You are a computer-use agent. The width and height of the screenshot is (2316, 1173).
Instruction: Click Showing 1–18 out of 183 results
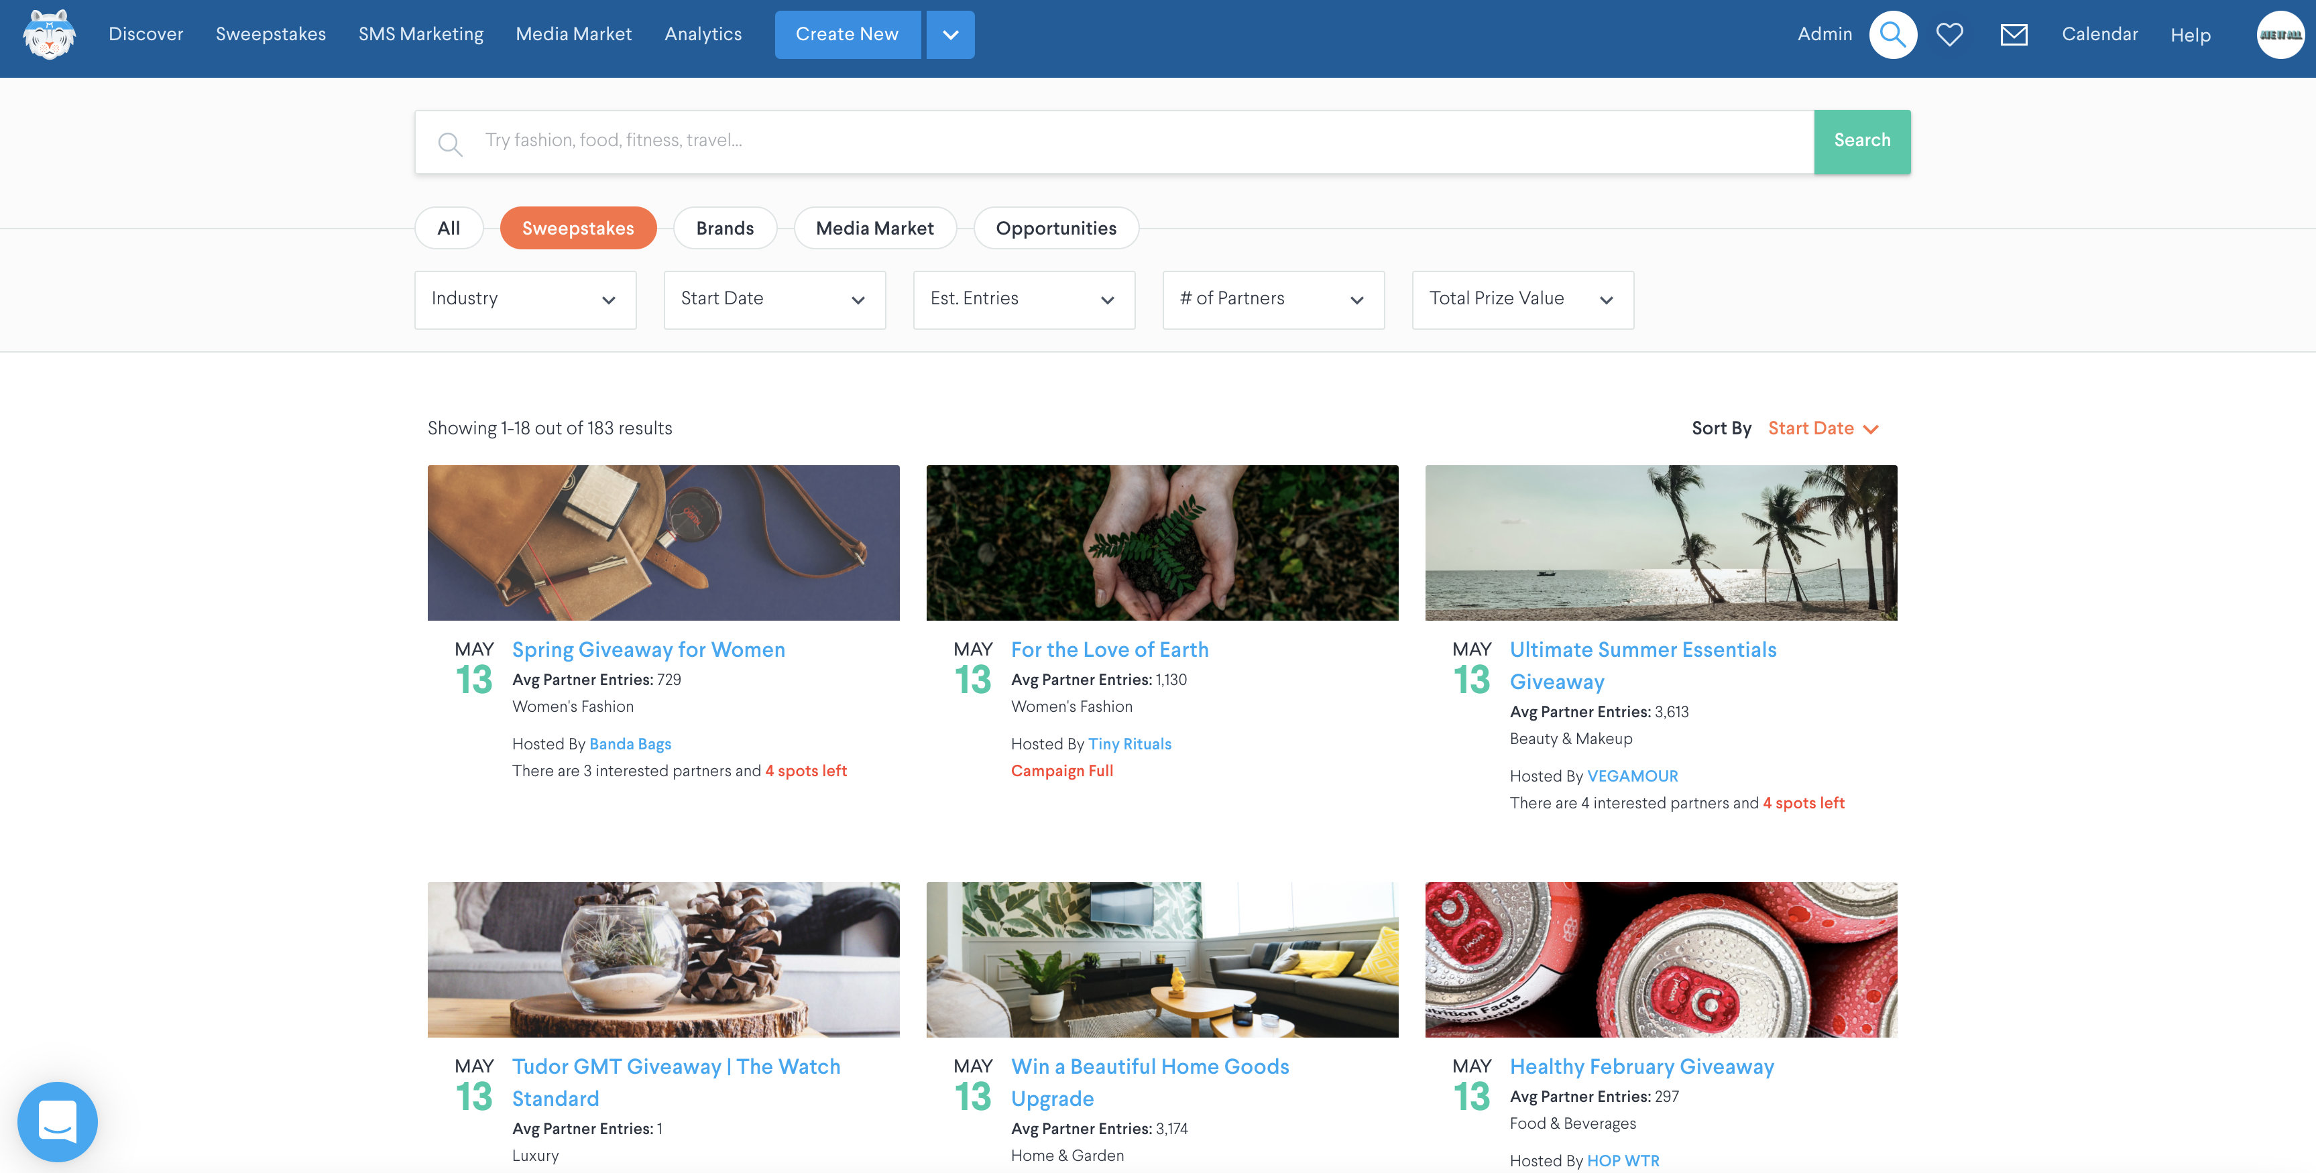(x=549, y=429)
